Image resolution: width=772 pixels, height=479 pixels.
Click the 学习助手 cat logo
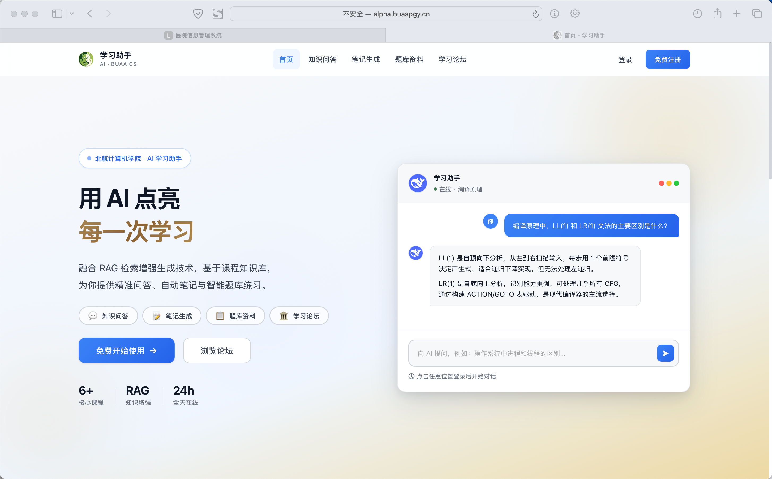[86, 59]
